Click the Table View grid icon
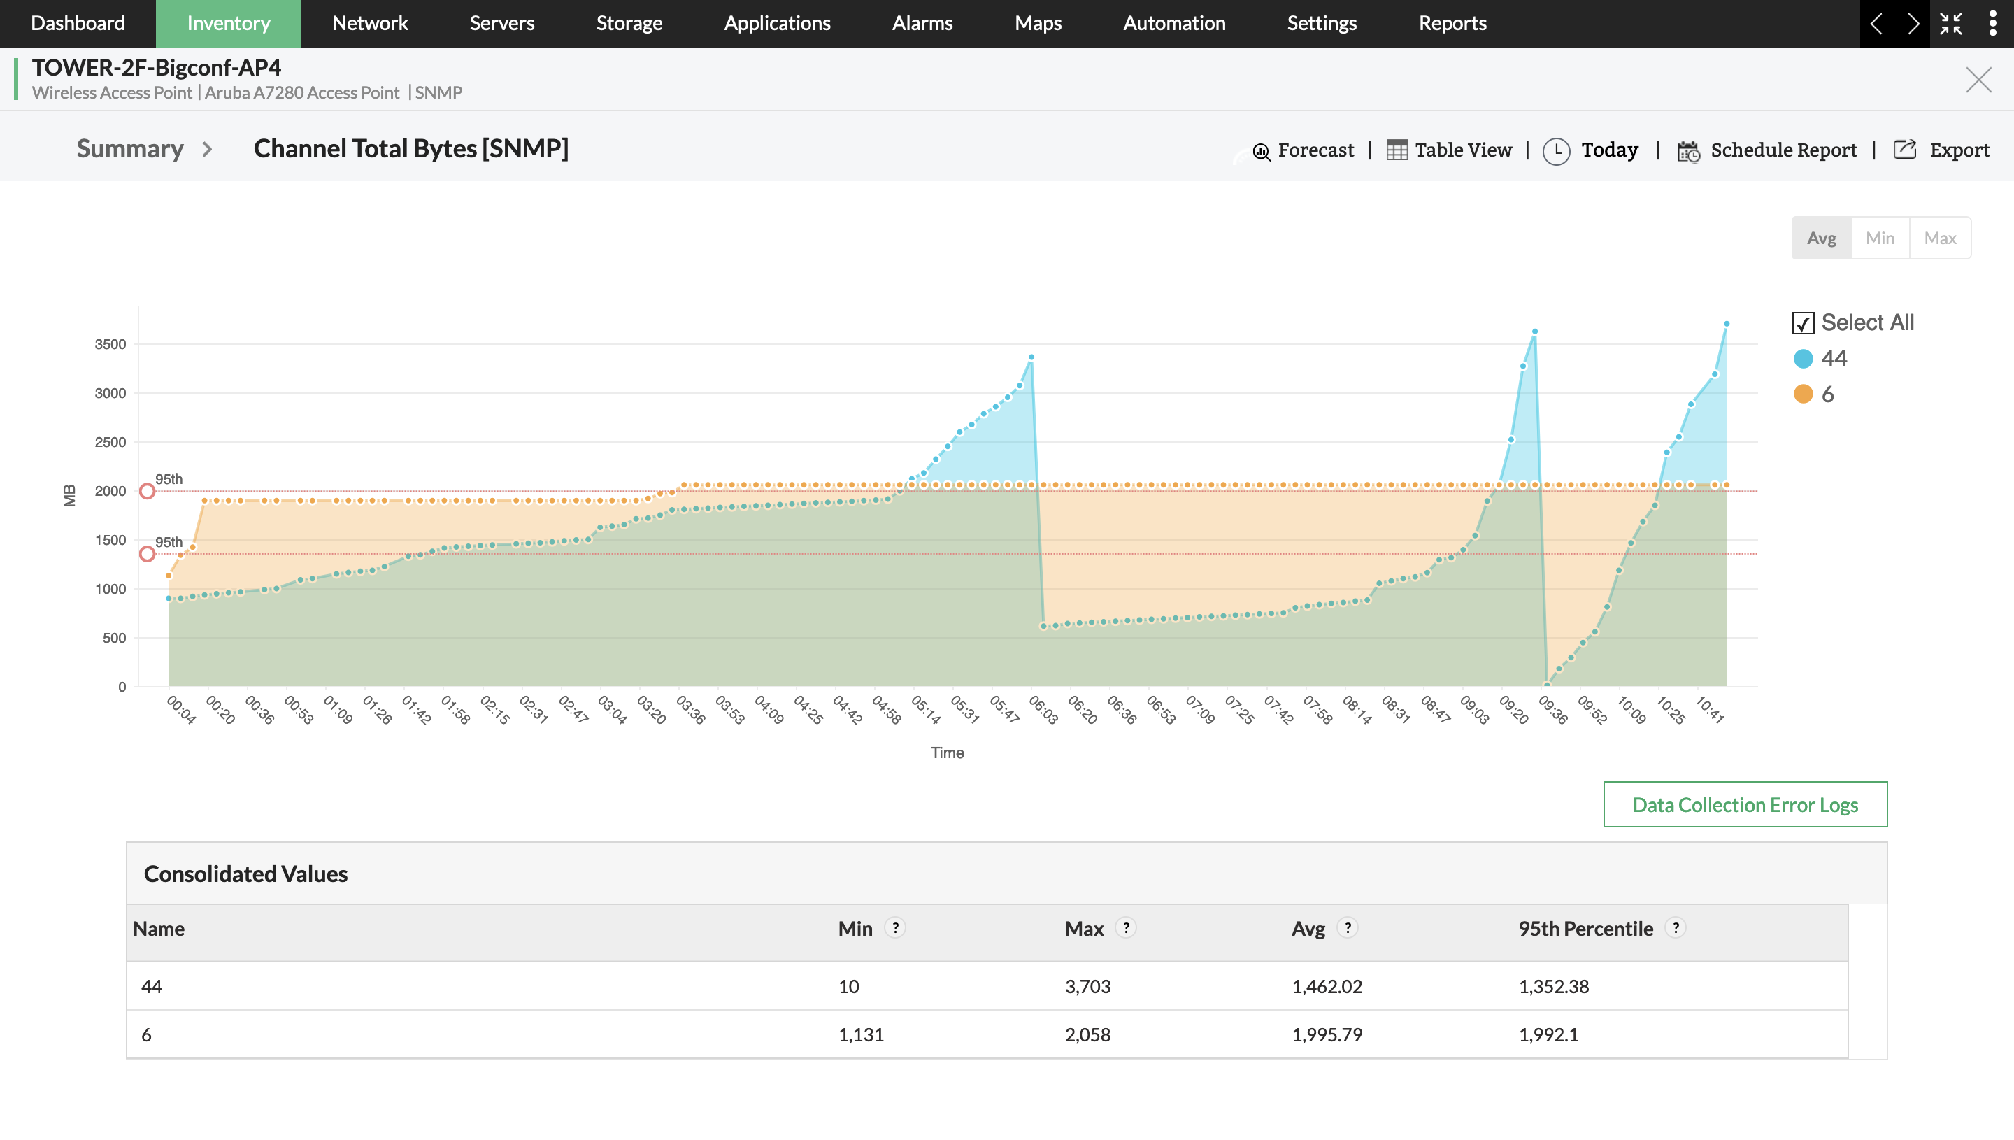The image size is (2014, 1140). point(1397,150)
